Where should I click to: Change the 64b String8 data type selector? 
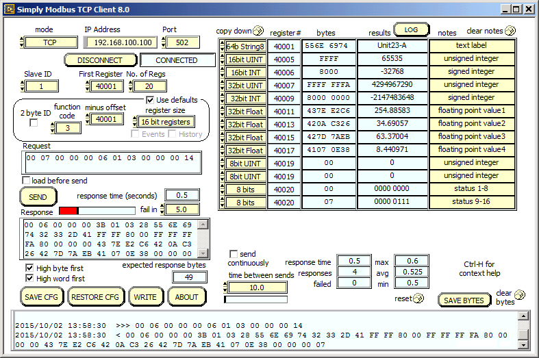(x=245, y=47)
